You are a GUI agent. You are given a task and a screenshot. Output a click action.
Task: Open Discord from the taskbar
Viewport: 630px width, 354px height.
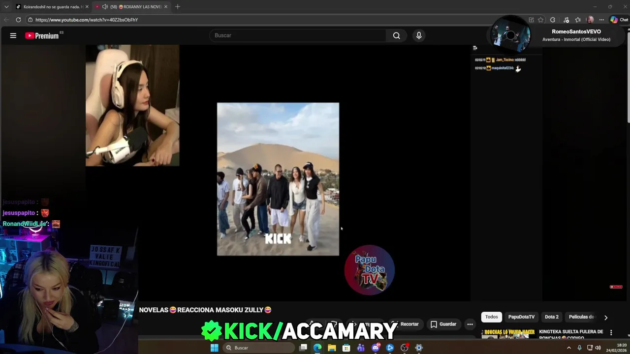tap(376, 348)
